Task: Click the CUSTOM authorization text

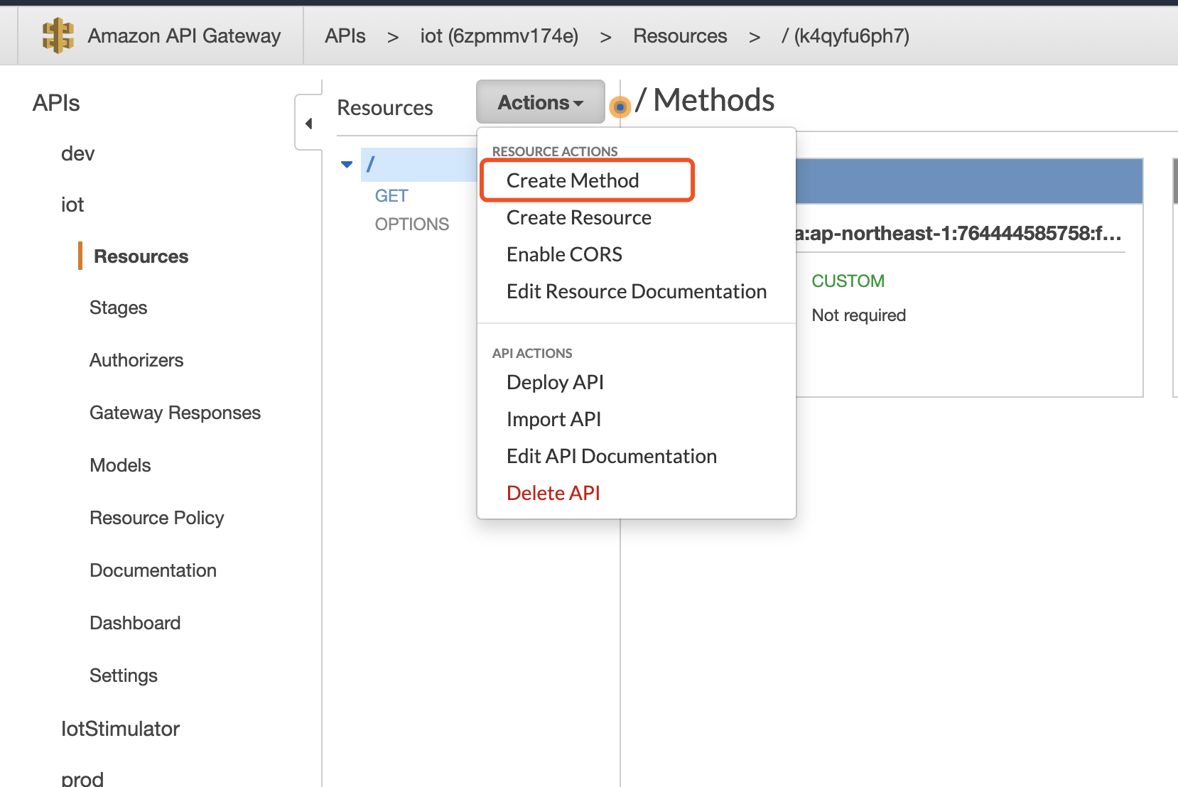Action: 848,281
